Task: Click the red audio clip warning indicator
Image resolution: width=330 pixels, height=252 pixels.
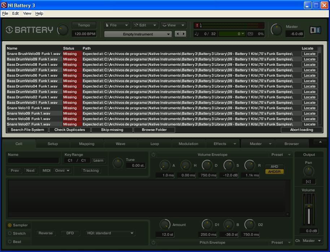Action: pyautogui.click(x=197, y=25)
